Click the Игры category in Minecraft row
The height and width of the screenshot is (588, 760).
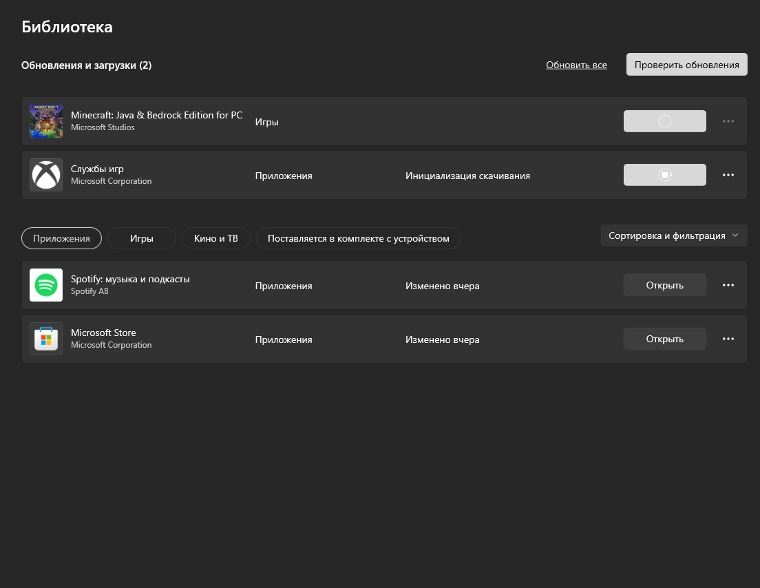click(266, 122)
